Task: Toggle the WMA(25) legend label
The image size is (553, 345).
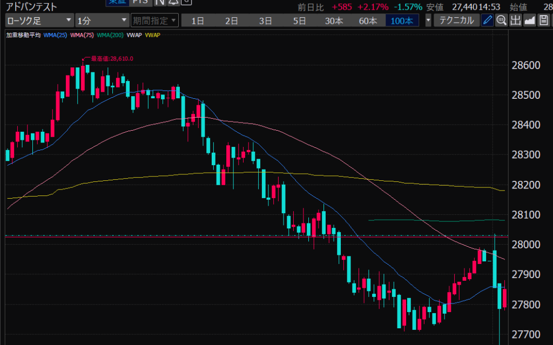Action: pyautogui.click(x=56, y=35)
